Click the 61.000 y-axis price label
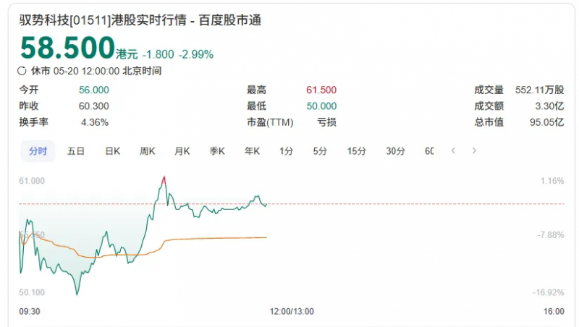Viewport: 579px width, 327px height. [32, 181]
